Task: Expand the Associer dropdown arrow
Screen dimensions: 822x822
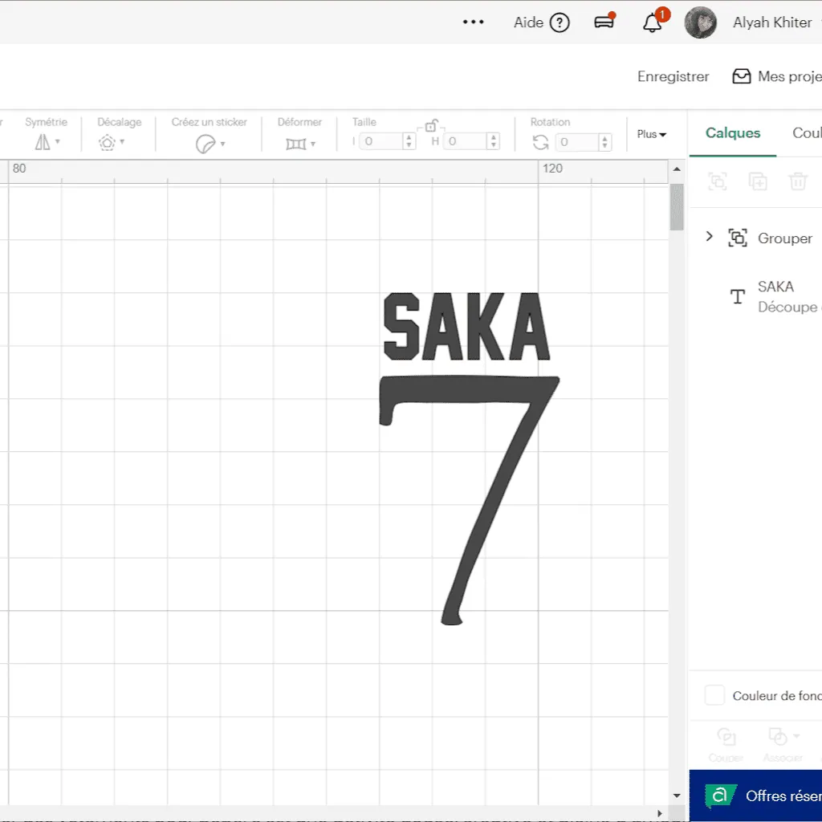Action: [x=796, y=736]
